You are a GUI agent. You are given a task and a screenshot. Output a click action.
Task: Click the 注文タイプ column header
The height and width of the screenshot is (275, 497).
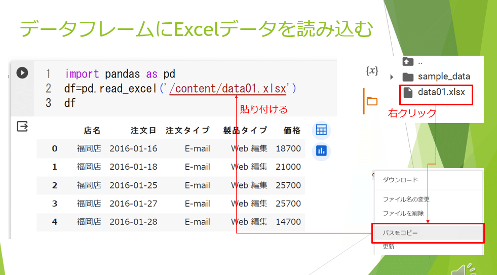(x=187, y=130)
